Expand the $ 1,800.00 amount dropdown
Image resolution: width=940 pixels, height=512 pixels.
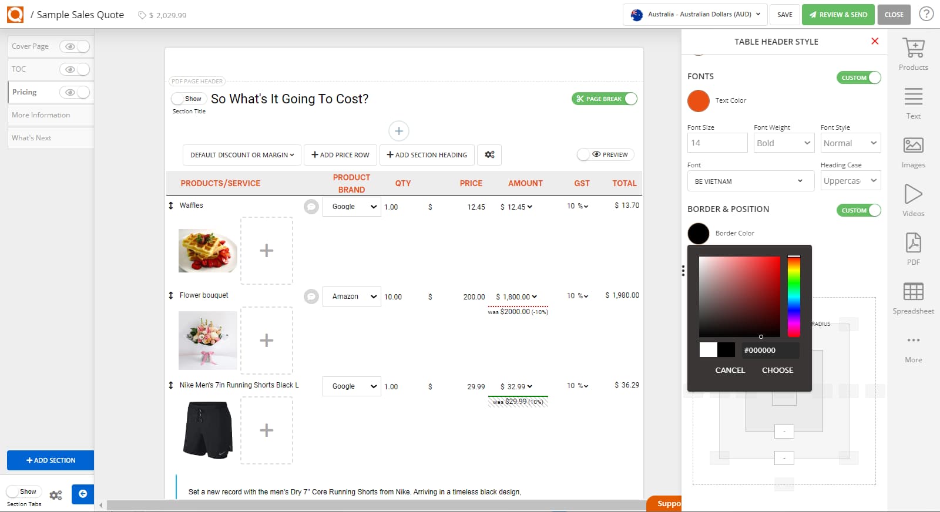click(x=517, y=297)
